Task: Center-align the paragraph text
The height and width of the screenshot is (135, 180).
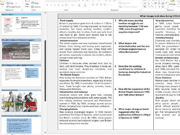Action: click(97, 5)
